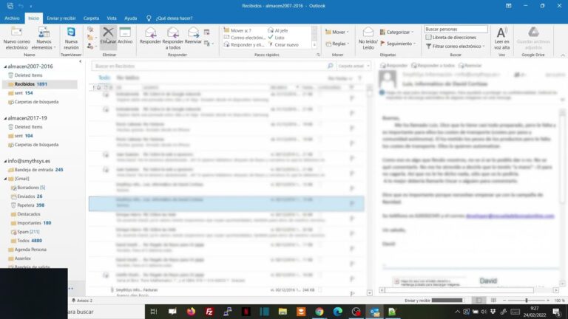Screen dimensions: 568x319
Task: Choose the Listo quick step
Action: [x=276, y=38]
